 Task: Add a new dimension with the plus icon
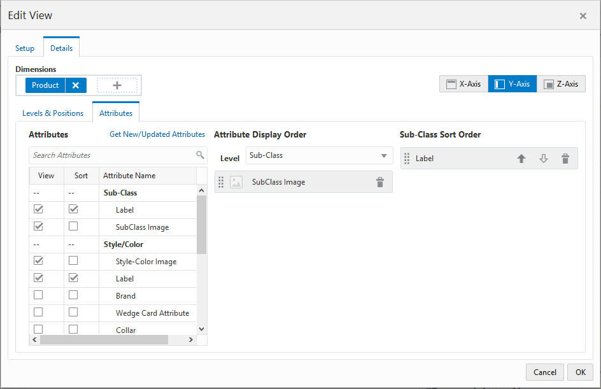click(116, 85)
